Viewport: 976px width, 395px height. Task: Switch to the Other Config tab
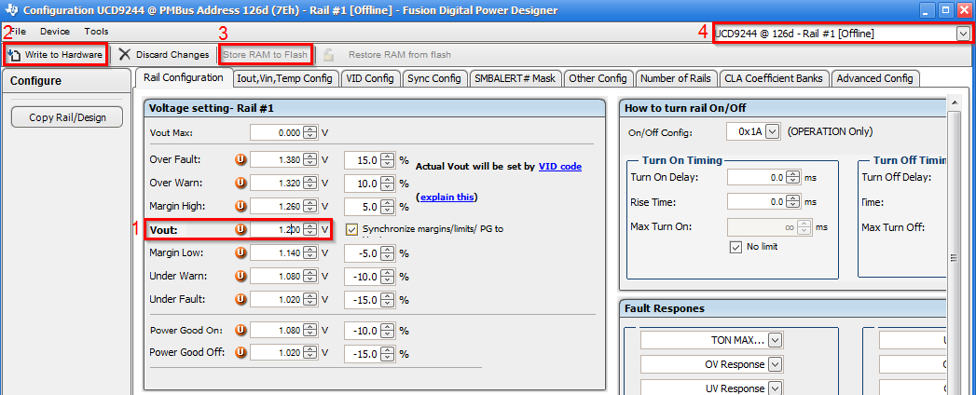pyautogui.click(x=598, y=78)
